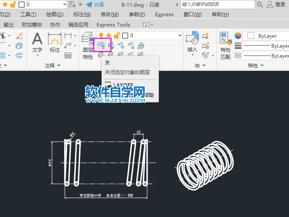Screen dimensions: 289x217
Task: Switch to the 协作 ribbon tab
Action: tap(55, 25)
